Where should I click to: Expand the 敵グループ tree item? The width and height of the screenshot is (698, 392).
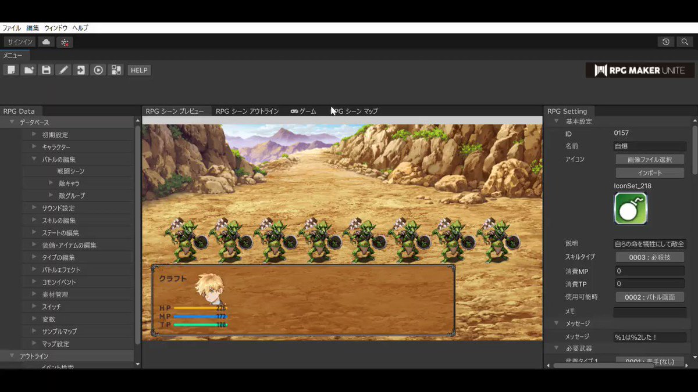click(x=51, y=196)
